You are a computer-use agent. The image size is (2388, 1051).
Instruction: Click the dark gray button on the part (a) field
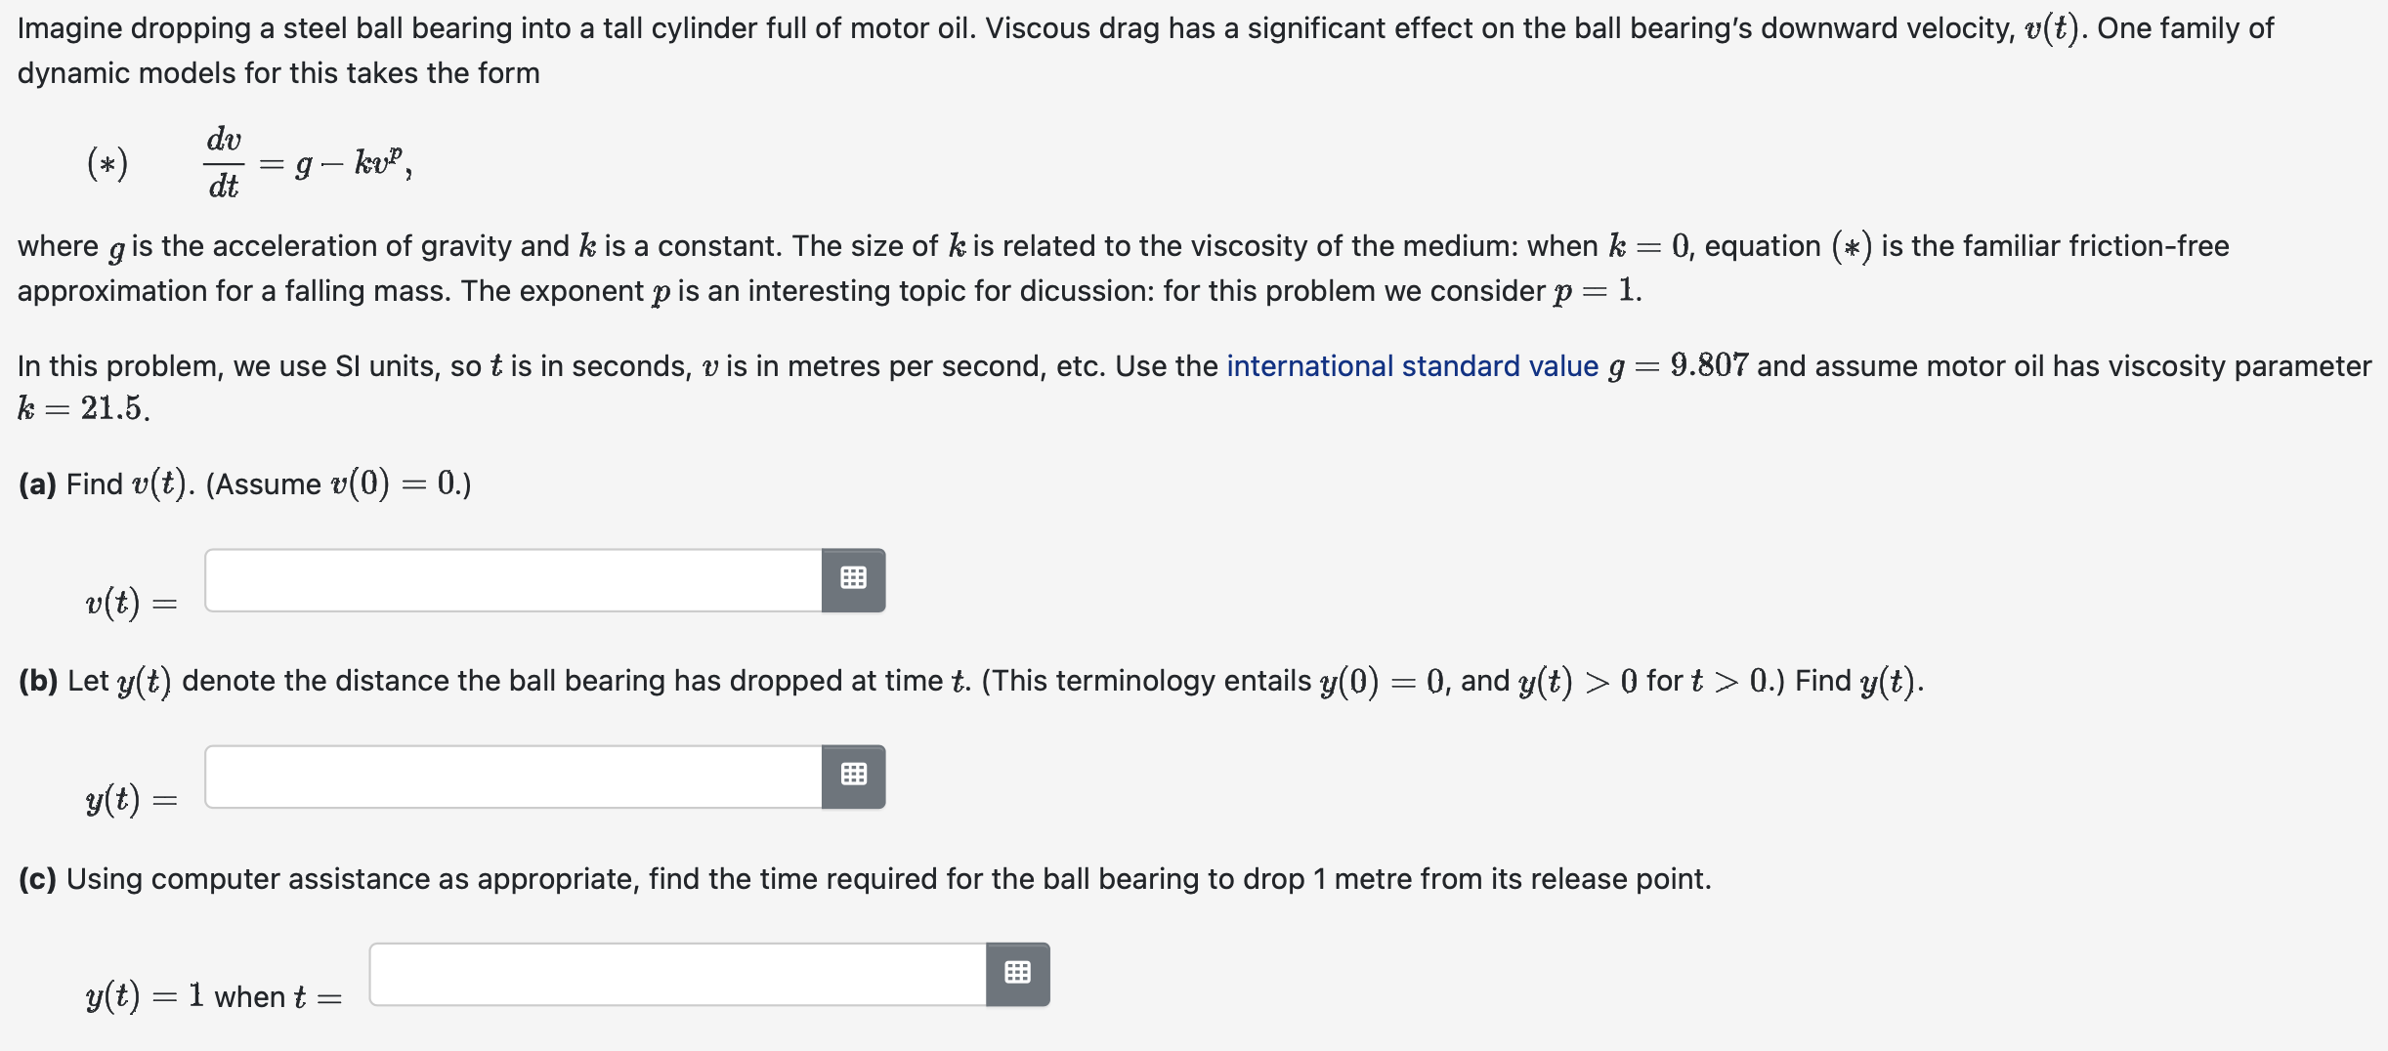854,579
